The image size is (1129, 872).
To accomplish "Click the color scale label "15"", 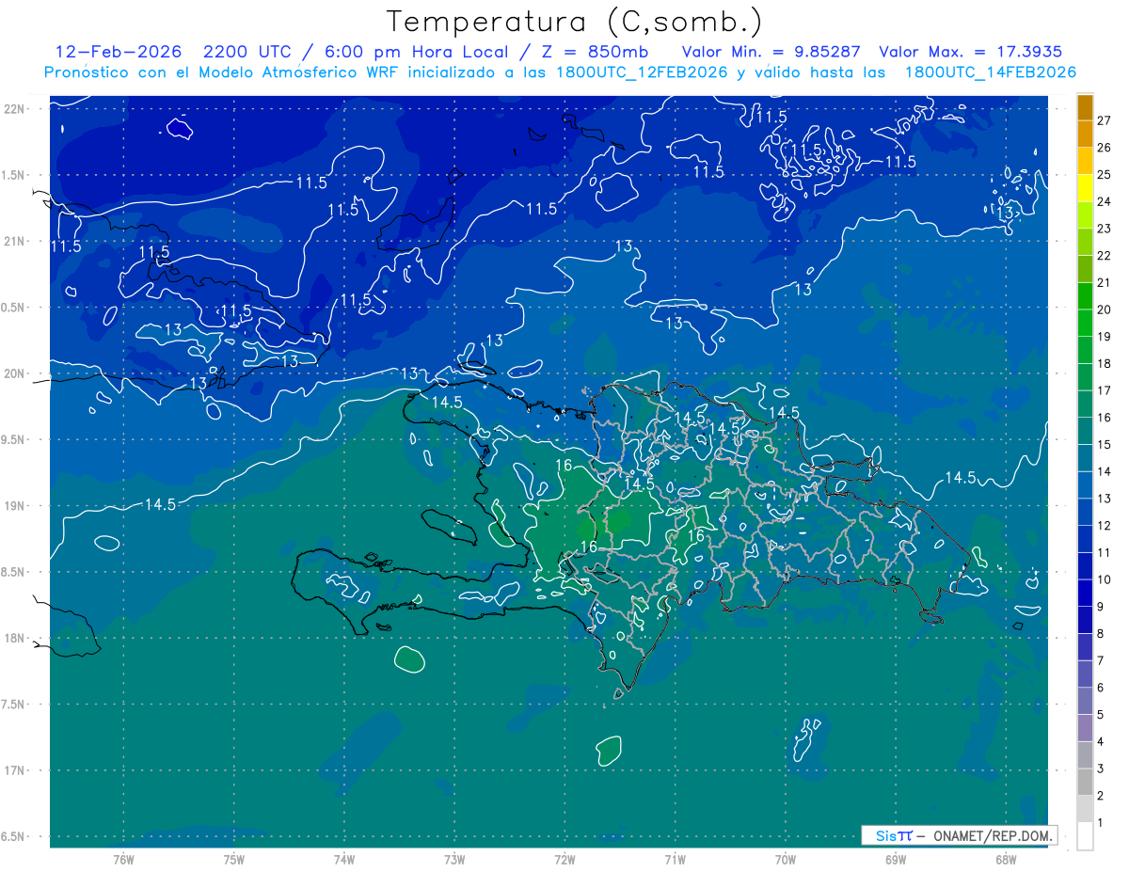I will pyautogui.click(x=1105, y=444).
